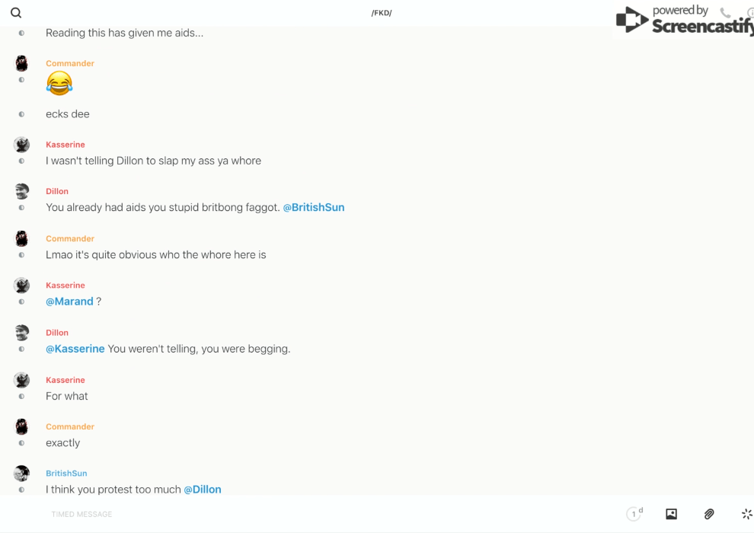Click the Screencastify logo watermark

point(683,21)
